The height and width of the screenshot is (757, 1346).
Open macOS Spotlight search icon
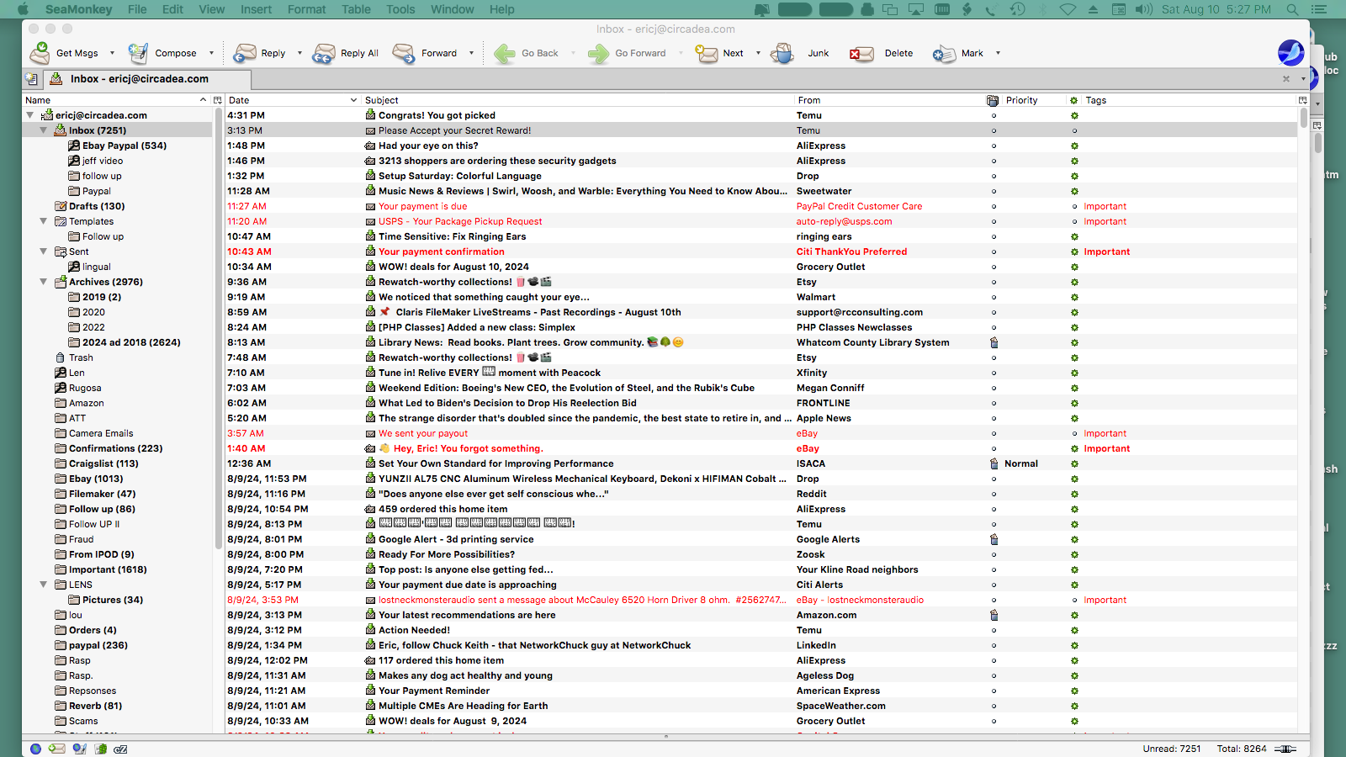tap(1292, 9)
